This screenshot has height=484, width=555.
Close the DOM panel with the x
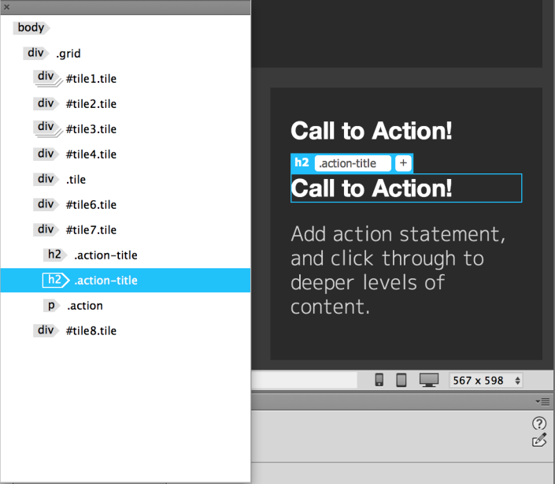pyautogui.click(x=7, y=6)
